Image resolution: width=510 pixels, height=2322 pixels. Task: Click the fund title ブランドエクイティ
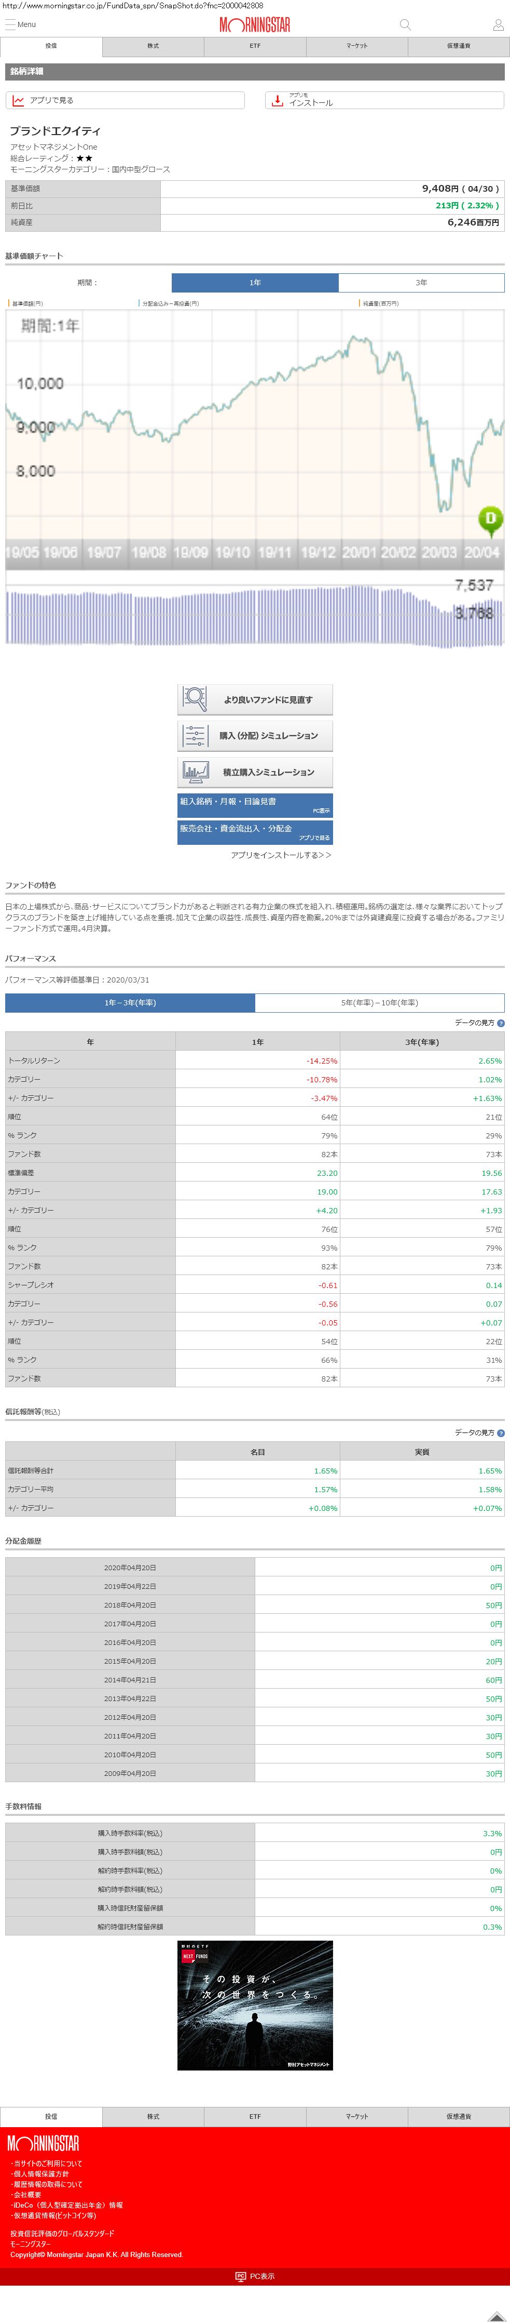55,131
